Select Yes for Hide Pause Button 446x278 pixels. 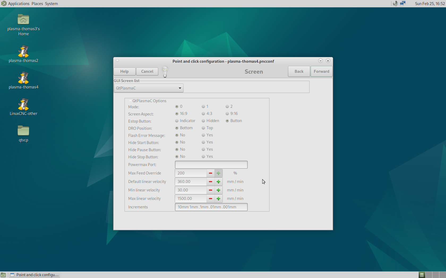[203, 149]
